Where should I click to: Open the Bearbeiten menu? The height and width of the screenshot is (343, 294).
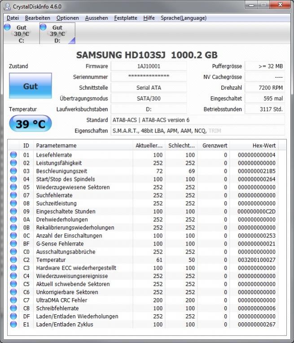click(x=38, y=18)
